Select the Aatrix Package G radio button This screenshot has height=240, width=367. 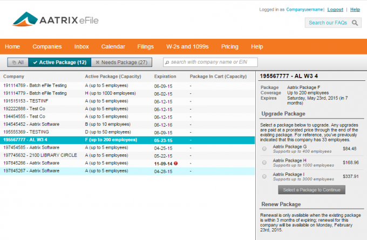tap(264, 148)
